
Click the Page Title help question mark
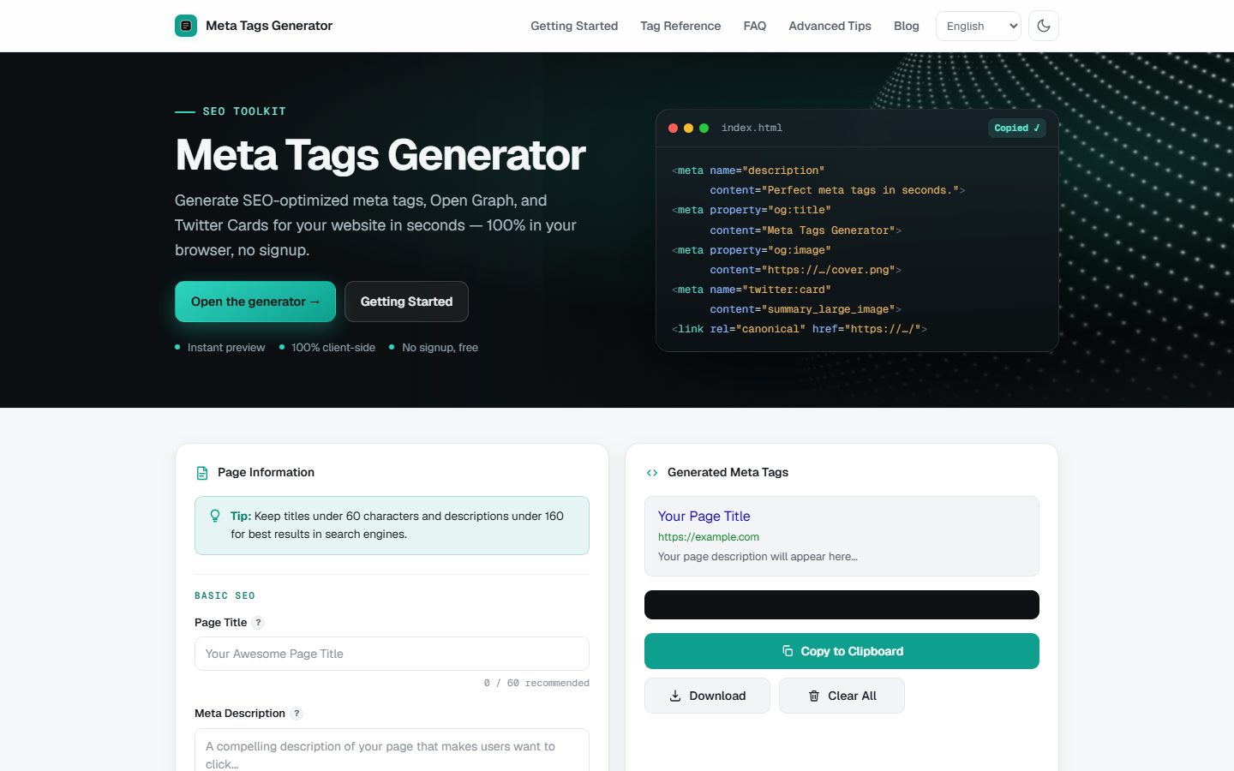(259, 623)
